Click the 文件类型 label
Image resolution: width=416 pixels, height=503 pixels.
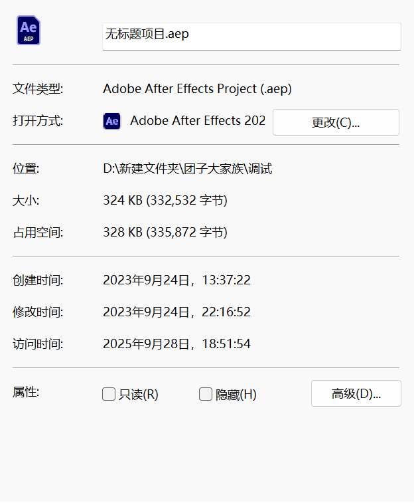[x=38, y=89]
